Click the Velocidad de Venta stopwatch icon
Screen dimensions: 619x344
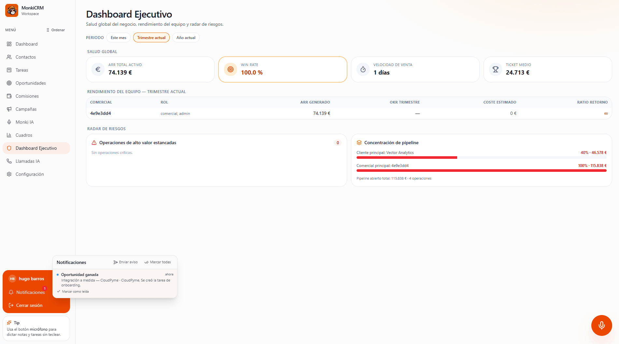(363, 69)
